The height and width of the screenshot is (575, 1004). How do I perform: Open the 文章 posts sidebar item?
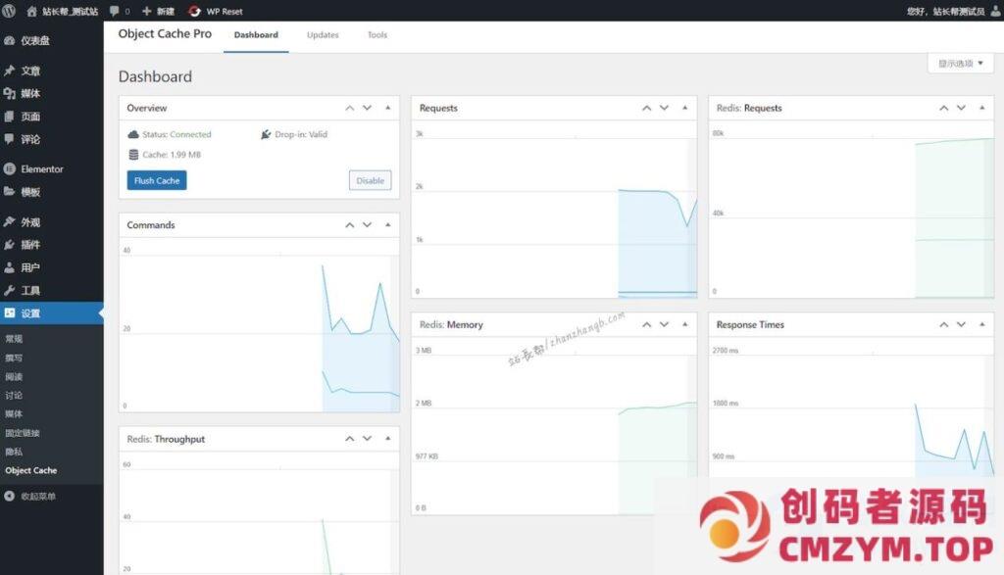click(29, 71)
